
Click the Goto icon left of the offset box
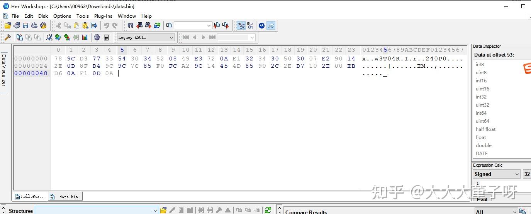click(x=169, y=25)
